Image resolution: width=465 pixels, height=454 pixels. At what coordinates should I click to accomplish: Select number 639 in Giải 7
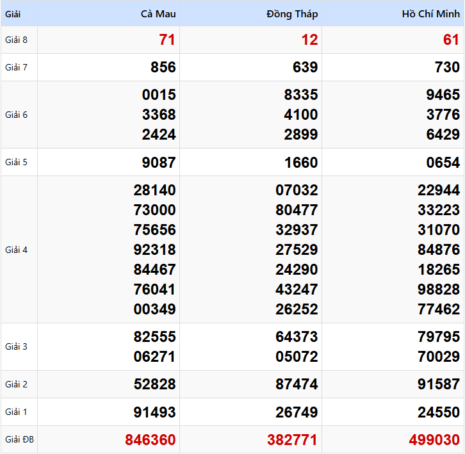tap(305, 67)
